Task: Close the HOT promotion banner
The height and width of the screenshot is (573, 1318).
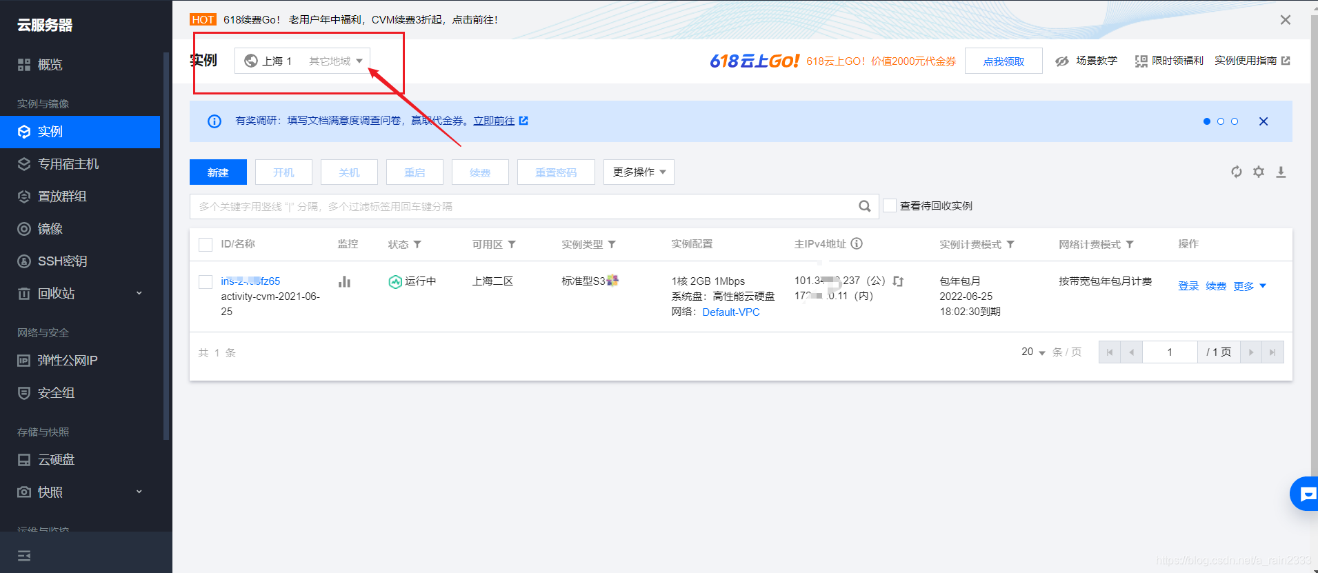Action: click(x=1286, y=20)
